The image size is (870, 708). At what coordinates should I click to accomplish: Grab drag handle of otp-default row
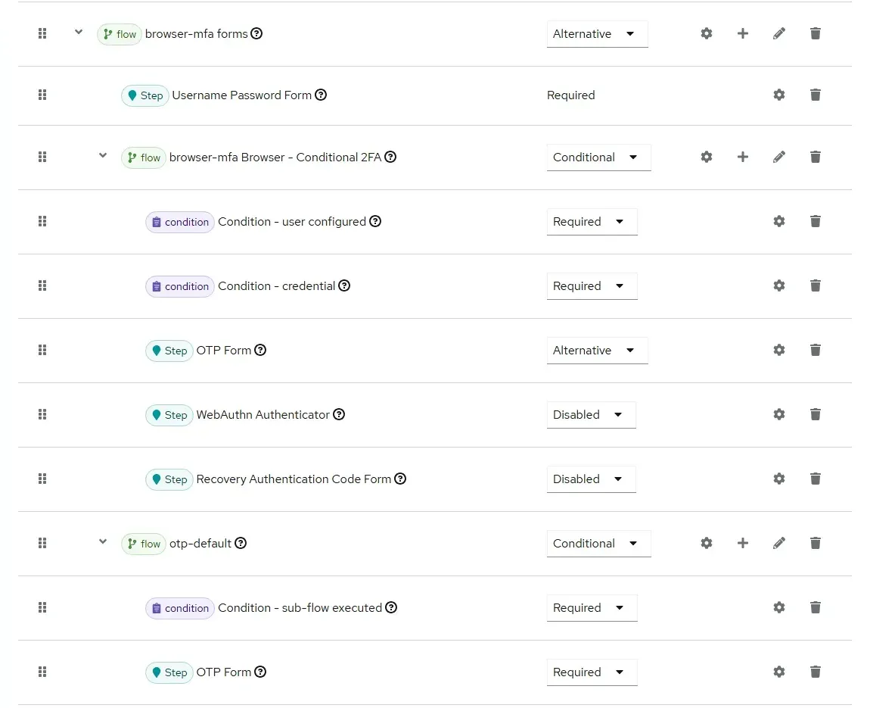pyautogui.click(x=42, y=543)
